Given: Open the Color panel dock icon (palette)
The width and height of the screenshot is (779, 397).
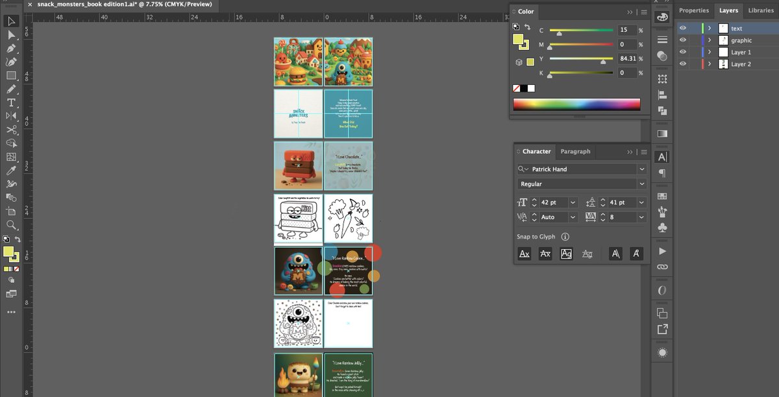Looking at the screenshot, I should pos(662,18).
